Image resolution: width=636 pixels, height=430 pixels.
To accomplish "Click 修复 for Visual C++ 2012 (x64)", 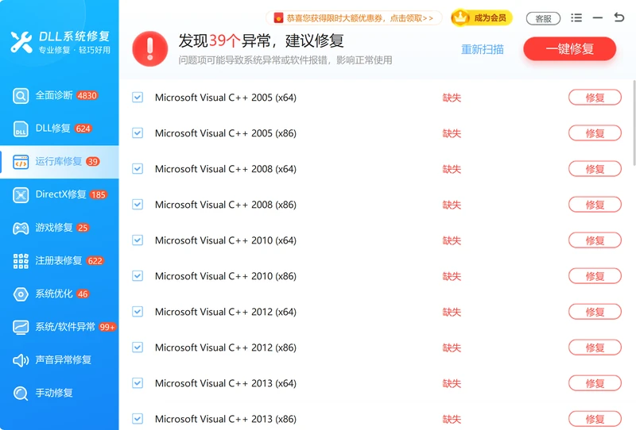I will [595, 311].
